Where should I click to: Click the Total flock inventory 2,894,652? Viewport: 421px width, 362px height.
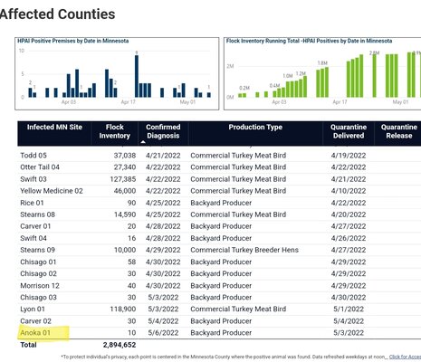[x=120, y=345]
